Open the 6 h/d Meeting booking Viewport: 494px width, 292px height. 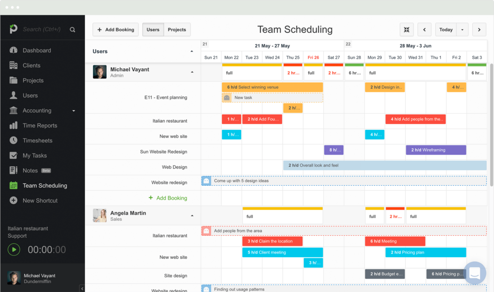pos(395,241)
